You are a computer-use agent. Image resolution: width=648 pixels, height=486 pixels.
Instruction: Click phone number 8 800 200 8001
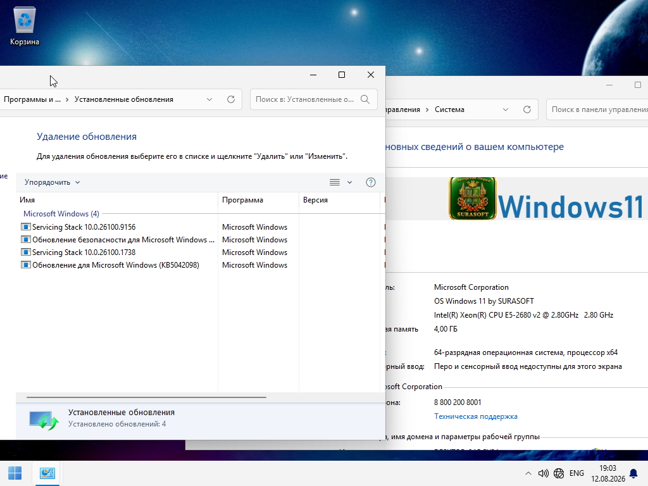click(458, 402)
